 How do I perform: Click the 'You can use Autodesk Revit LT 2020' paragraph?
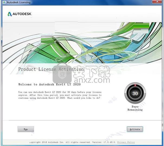click(x=60, y=95)
